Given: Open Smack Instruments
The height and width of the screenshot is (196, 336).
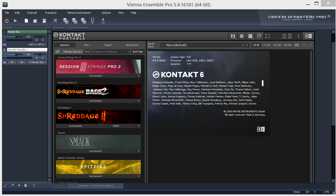Looking at the screenshot, I should tap(96, 151).
